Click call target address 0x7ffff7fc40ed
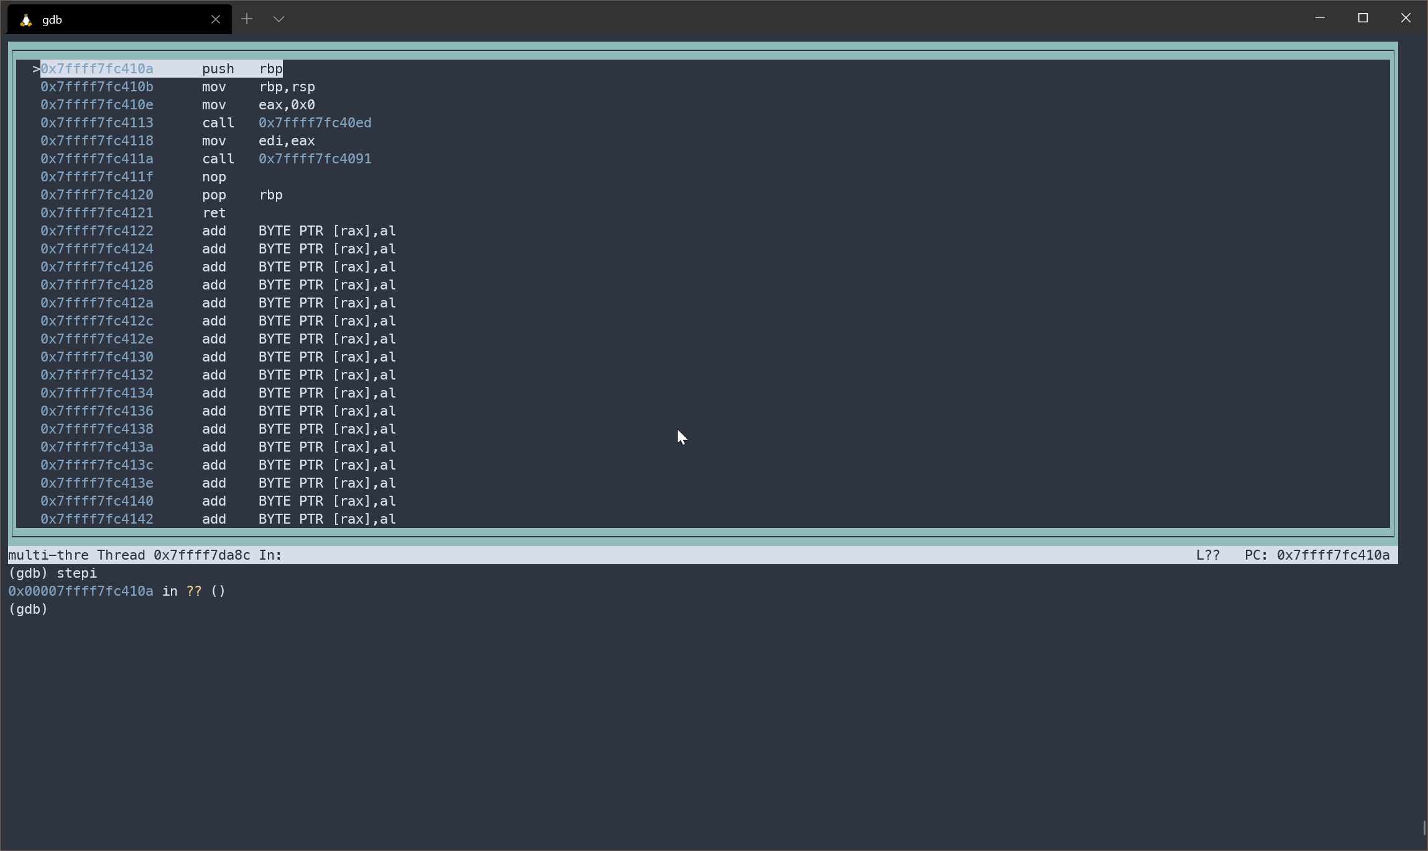The width and height of the screenshot is (1428, 851). 315,123
